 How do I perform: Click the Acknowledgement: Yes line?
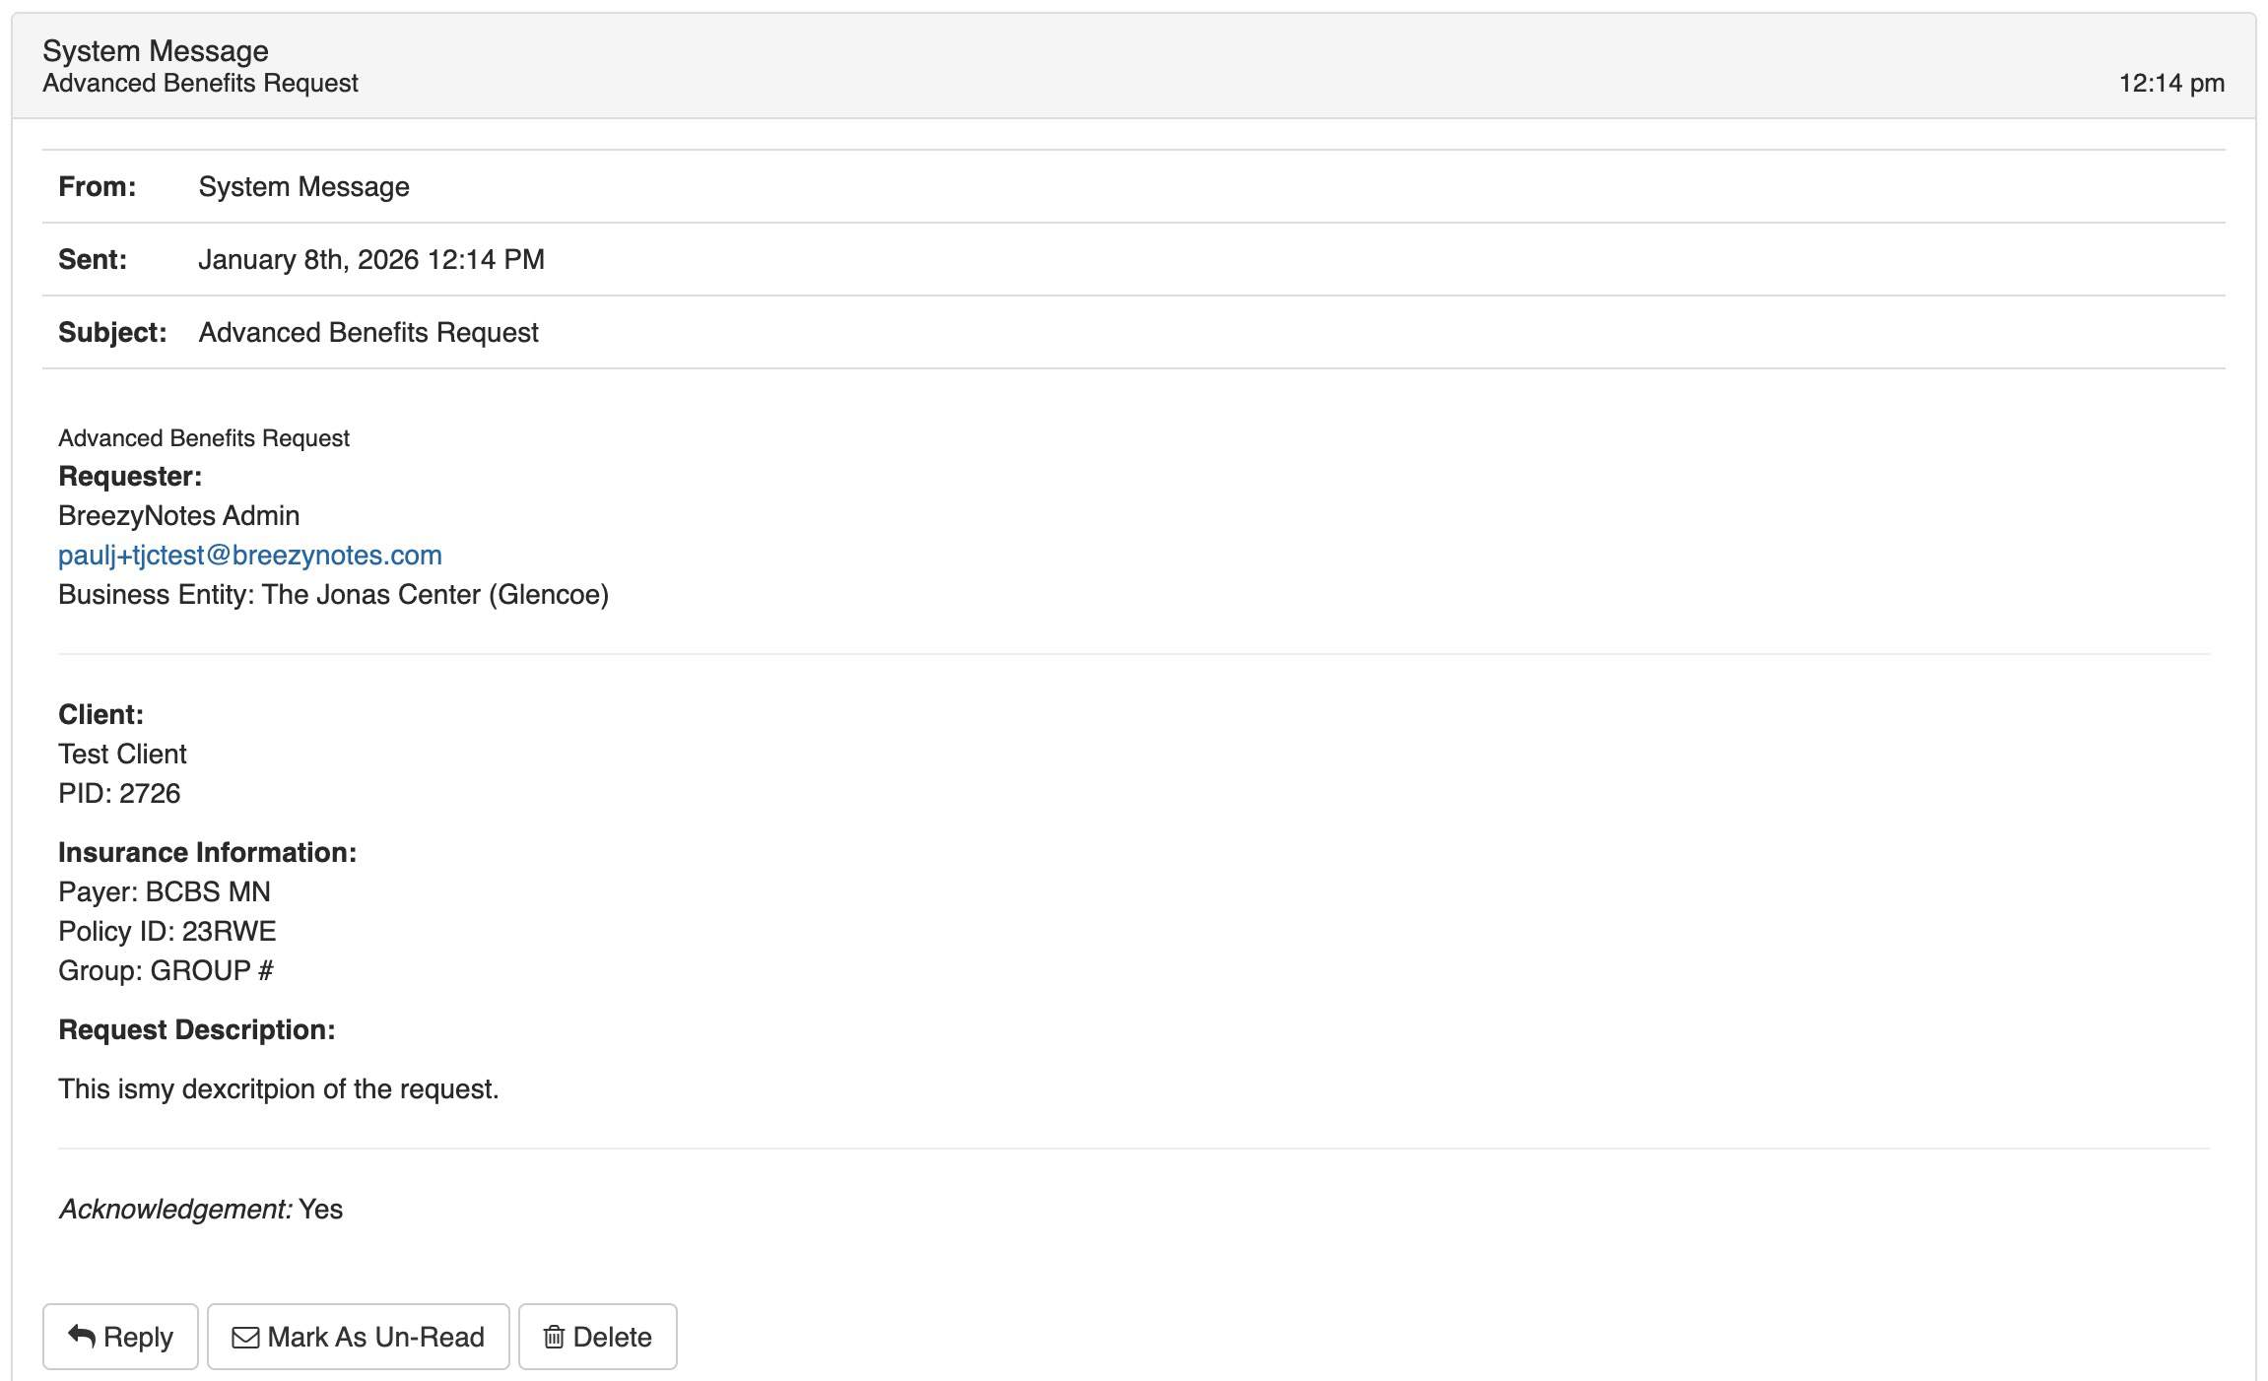(200, 1210)
